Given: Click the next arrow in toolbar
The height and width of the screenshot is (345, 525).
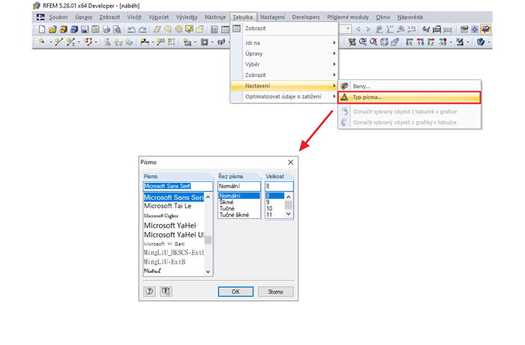Looking at the screenshot, I should (x=368, y=30).
